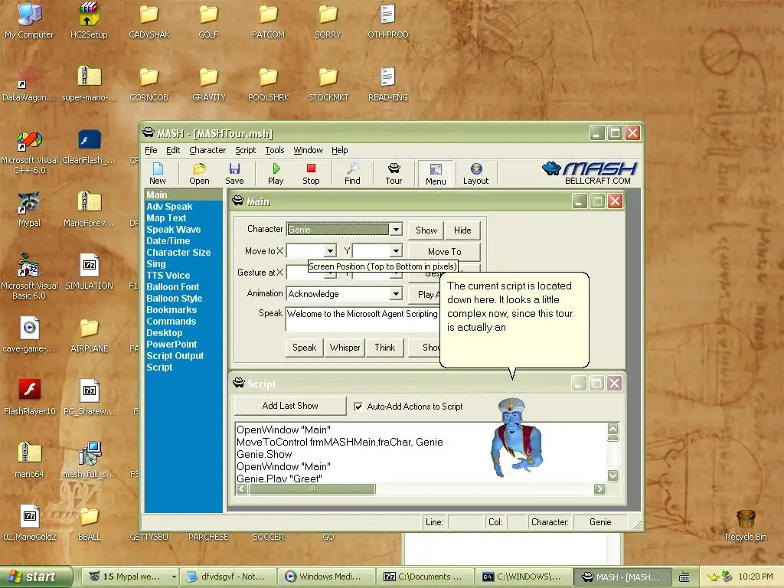
Task: Select the SIMULATION 7z archive icon
Action: 89,273
